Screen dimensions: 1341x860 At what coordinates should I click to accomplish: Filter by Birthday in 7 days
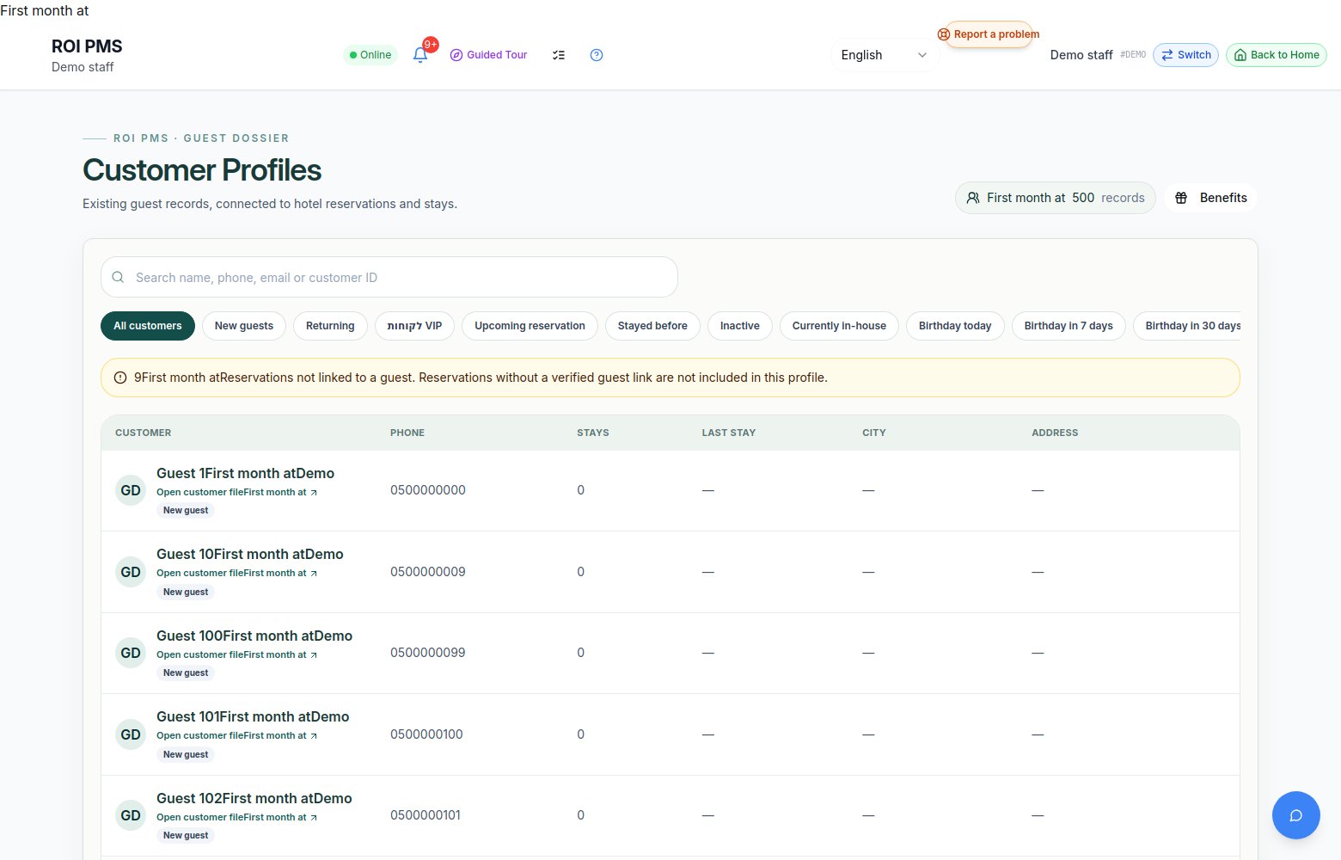1069,326
